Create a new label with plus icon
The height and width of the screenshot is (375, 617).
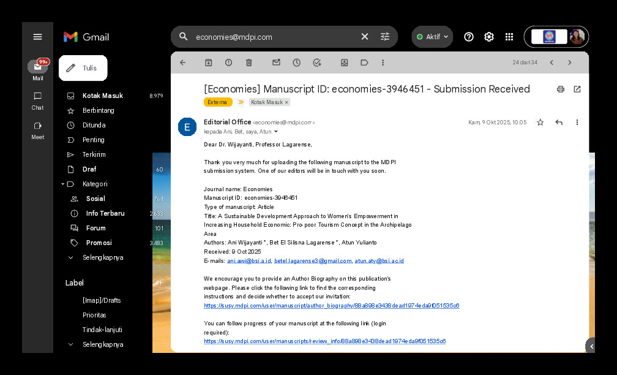pyautogui.click(x=160, y=282)
